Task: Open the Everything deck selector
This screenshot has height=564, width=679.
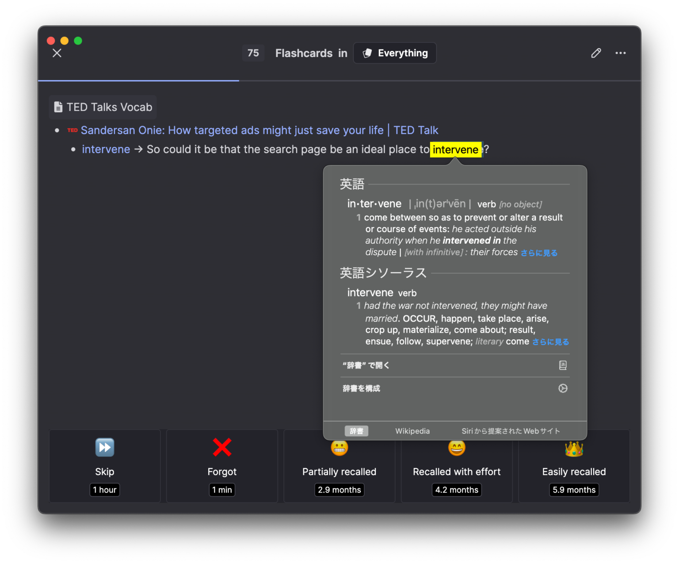Action: [x=395, y=53]
